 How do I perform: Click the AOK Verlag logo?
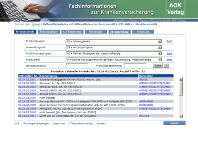pos(175,8)
